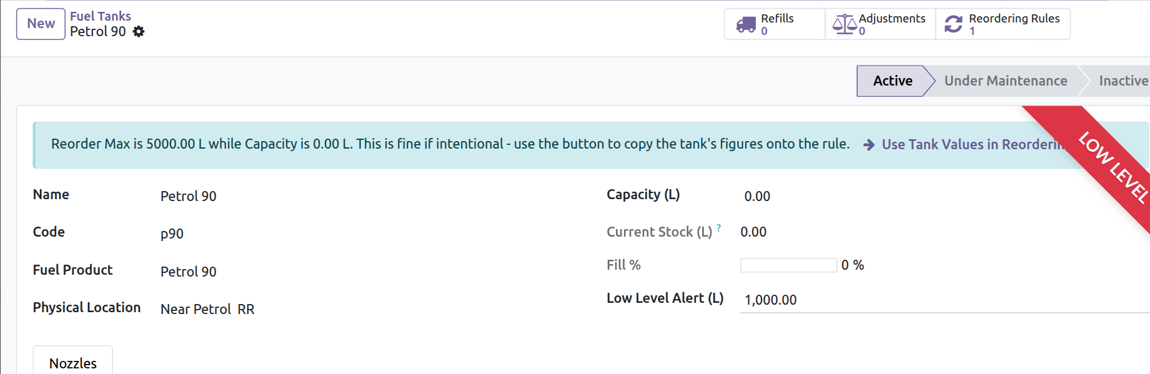
Task: Set status to Active
Action: click(x=892, y=81)
